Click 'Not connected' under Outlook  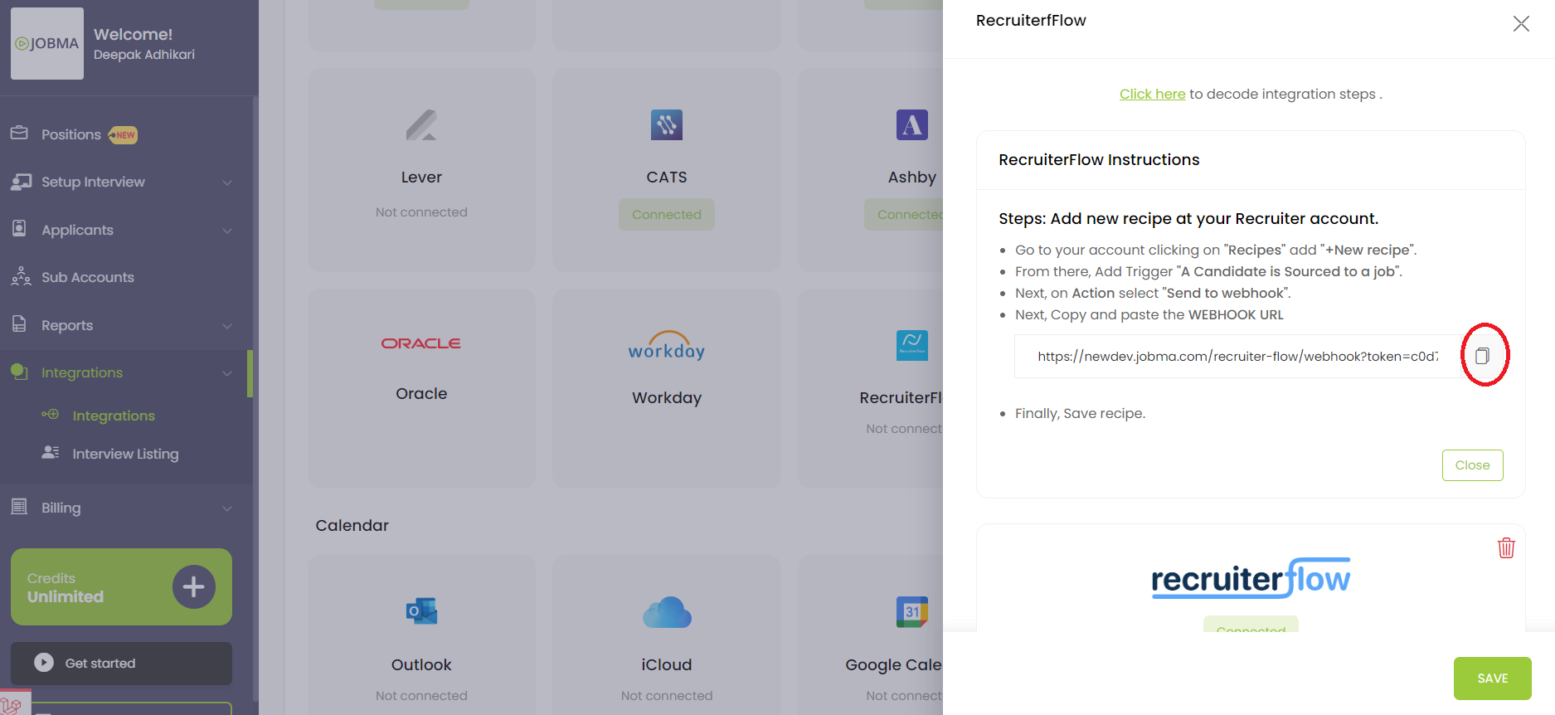pos(421,696)
